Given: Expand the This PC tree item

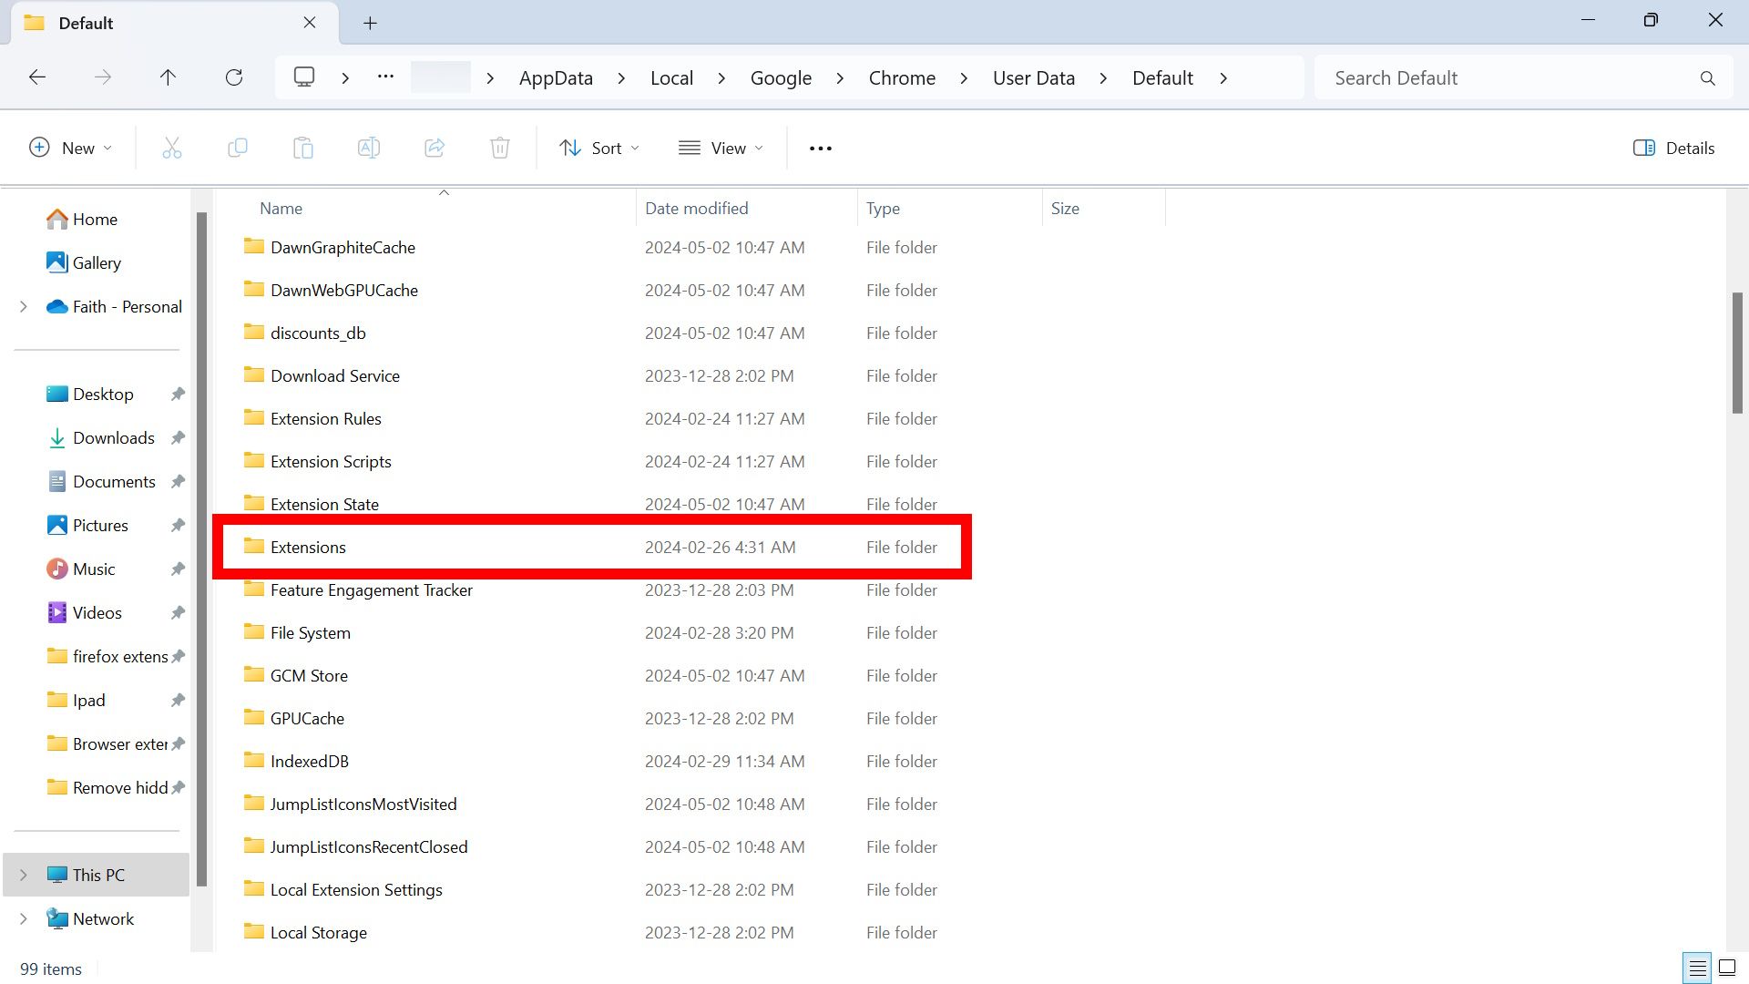Looking at the screenshot, I should [x=22, y=874].
